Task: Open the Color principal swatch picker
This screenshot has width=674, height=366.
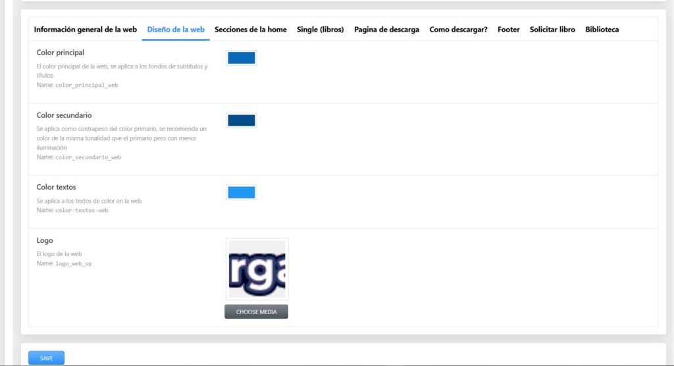Action: (241, 58)
